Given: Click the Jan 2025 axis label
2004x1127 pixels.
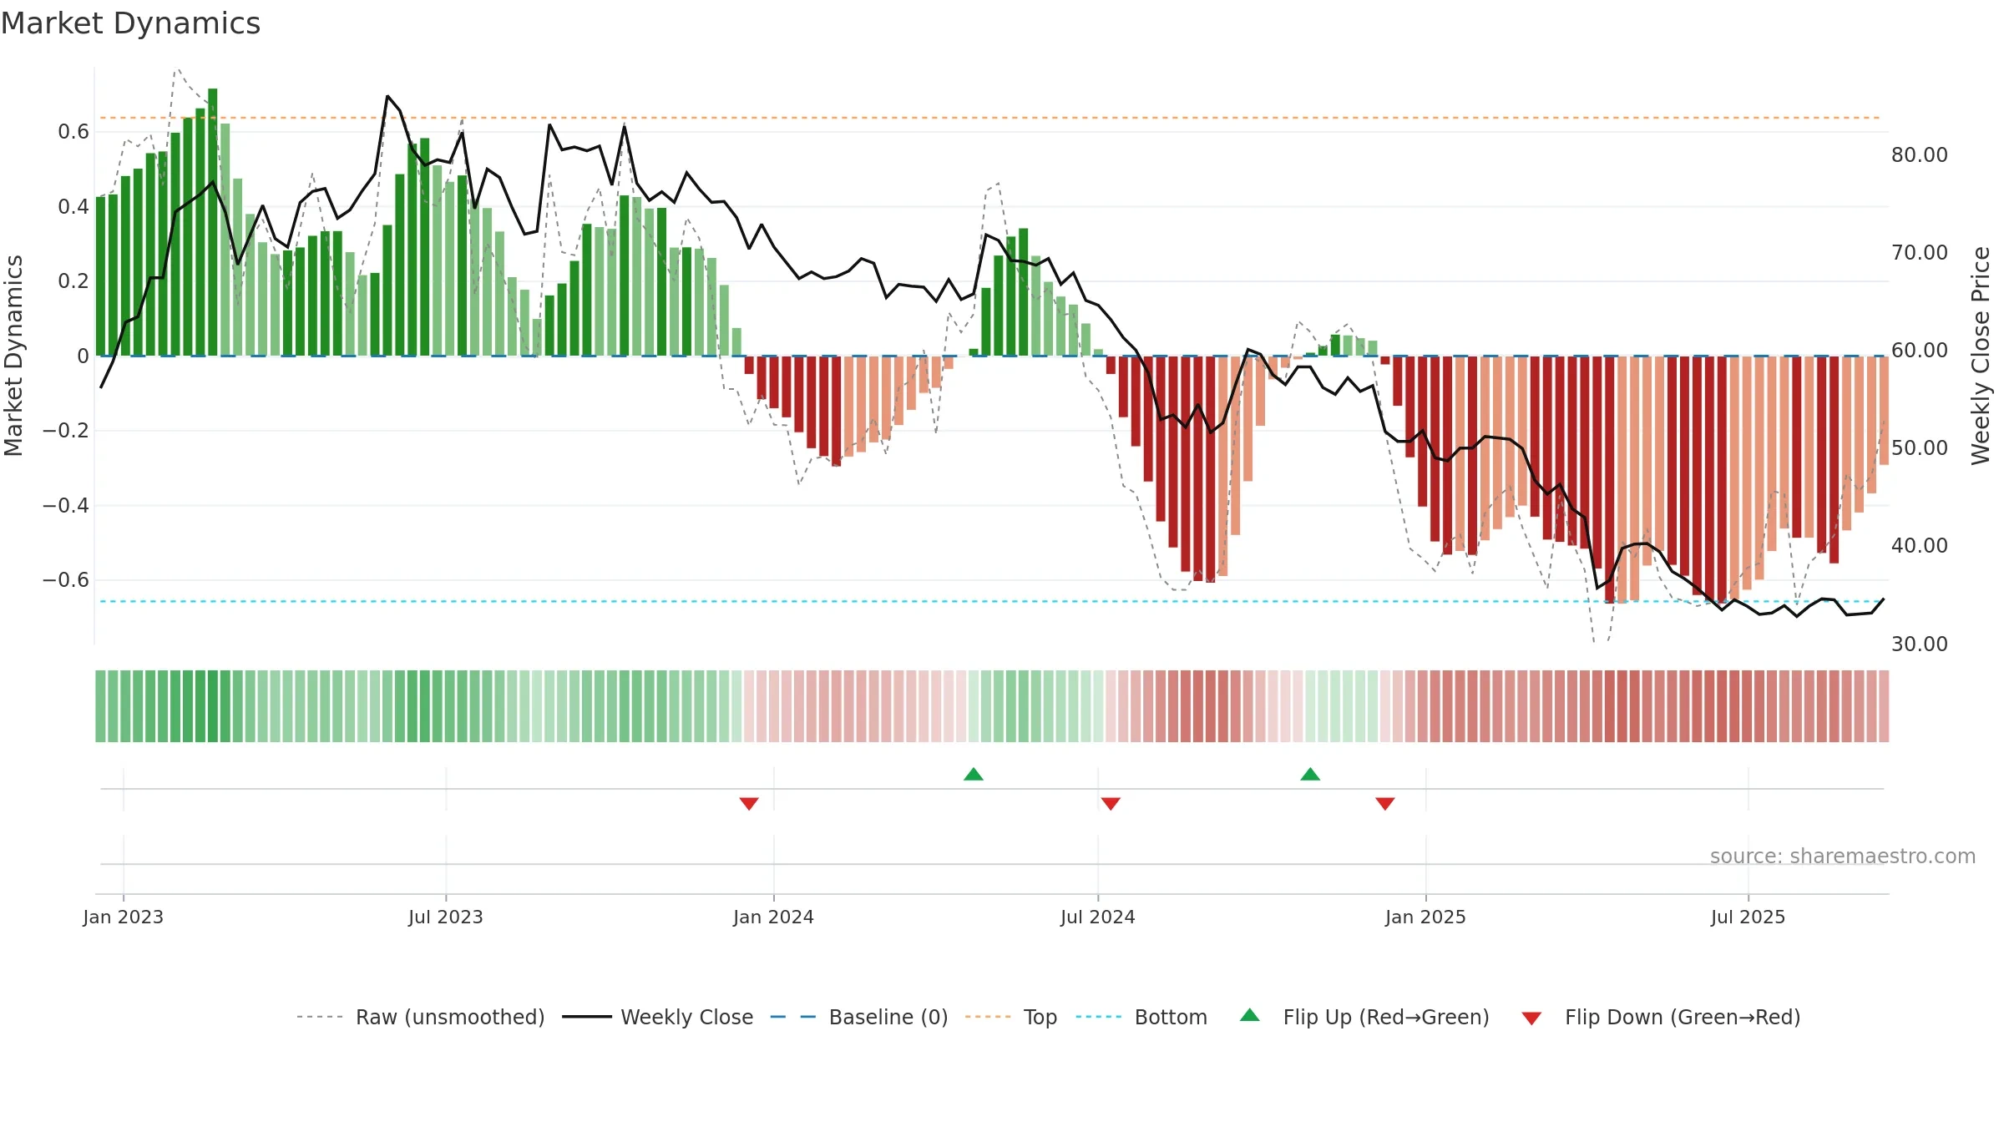Looking at the screenshot, I should coord(1426,917).
